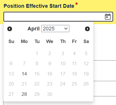Click the disabled date 30
Image resolution: width=116 pixels, height=105 pixels.
point(50,94)
